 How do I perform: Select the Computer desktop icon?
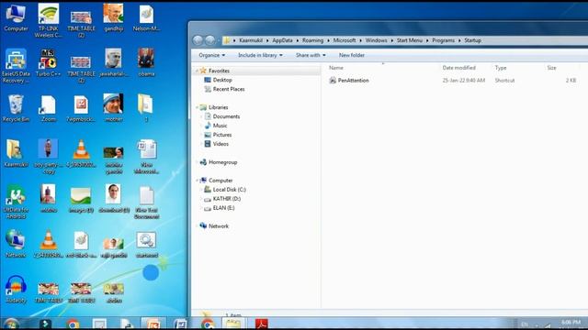pos(16,18)
